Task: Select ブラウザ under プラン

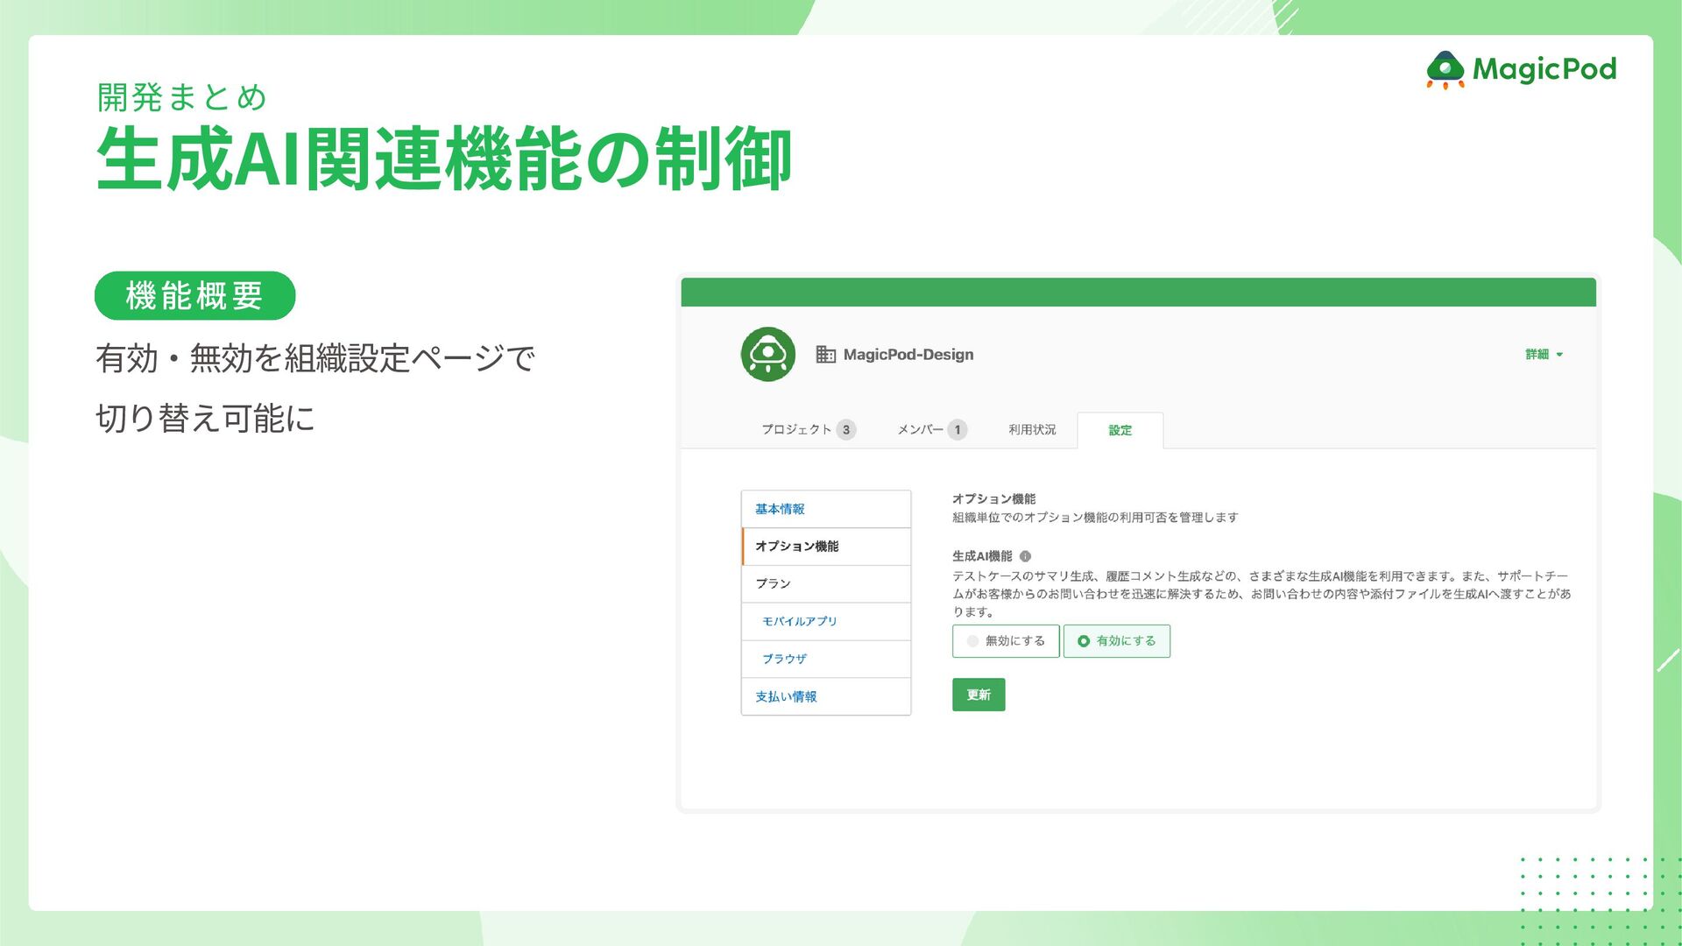Action: (x=784, y=659)
